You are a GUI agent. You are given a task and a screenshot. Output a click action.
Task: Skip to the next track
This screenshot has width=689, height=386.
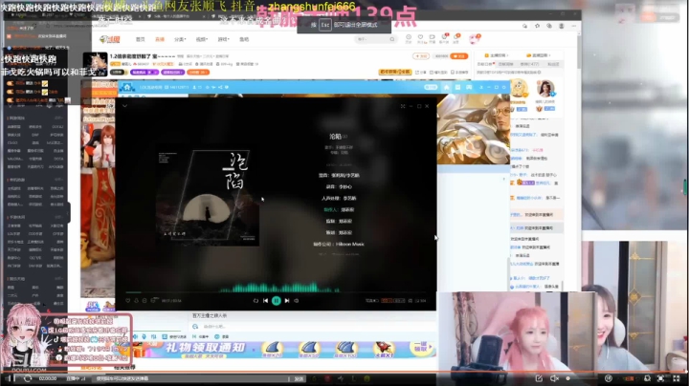coord(287,300)
